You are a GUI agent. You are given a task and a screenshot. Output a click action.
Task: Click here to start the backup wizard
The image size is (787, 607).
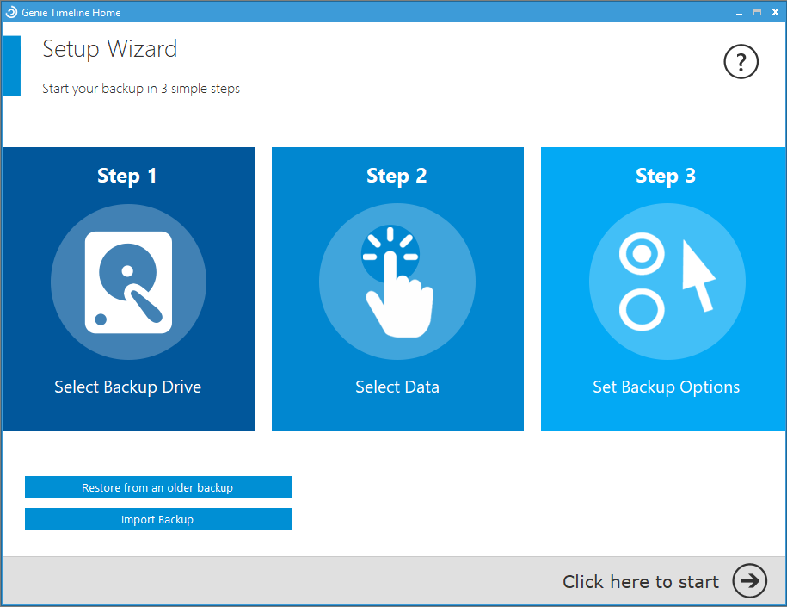tap(640, 581)
